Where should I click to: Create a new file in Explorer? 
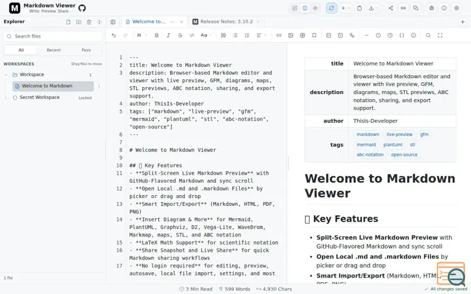tap(68, 22)
